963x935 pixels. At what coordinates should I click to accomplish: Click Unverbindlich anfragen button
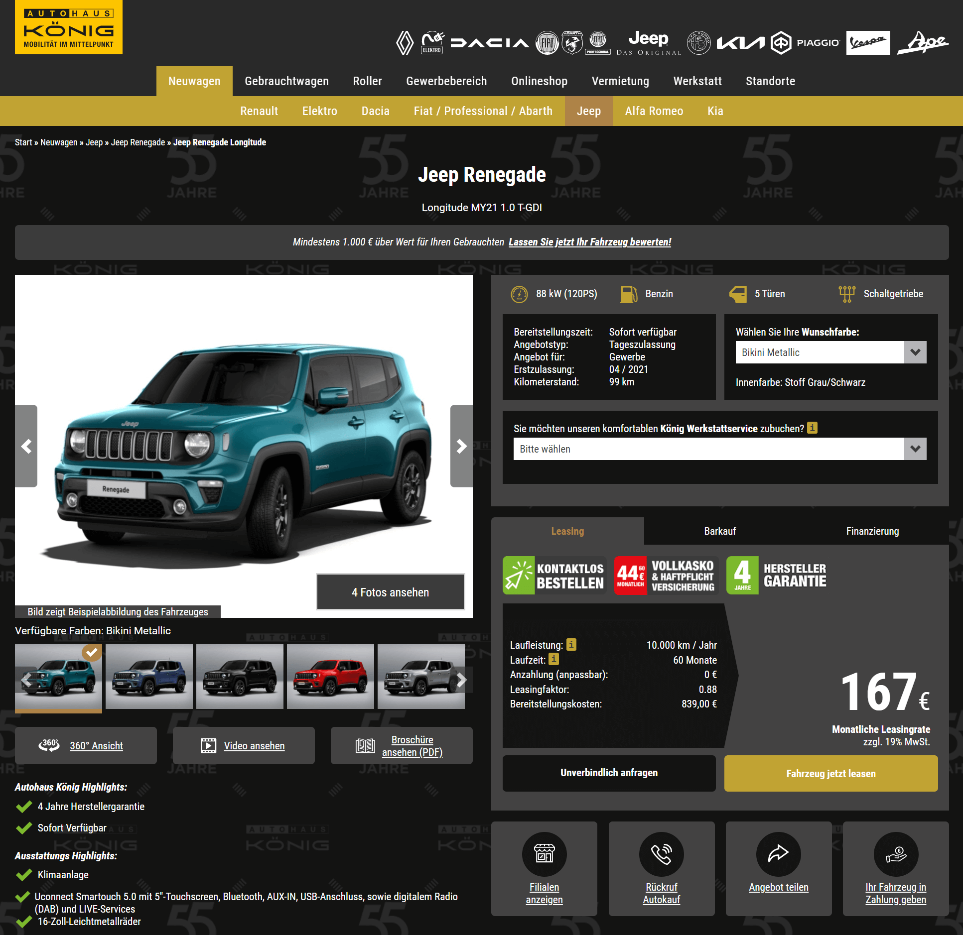[x=609, y=773]
